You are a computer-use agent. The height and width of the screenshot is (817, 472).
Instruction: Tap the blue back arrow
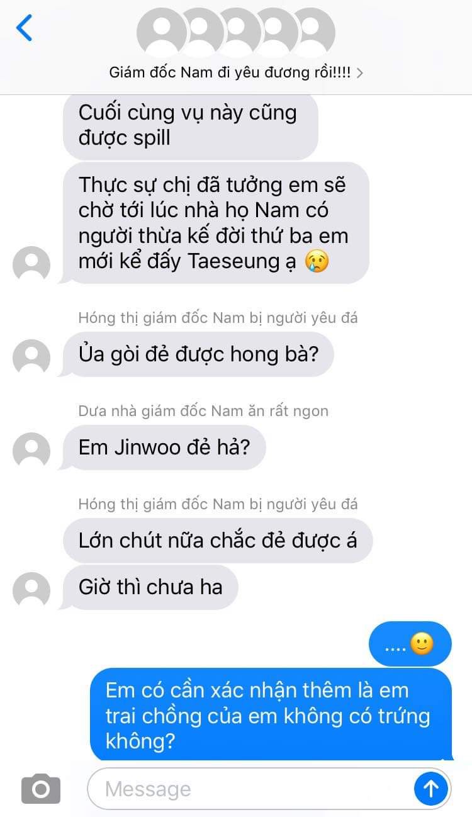point(24,28)
